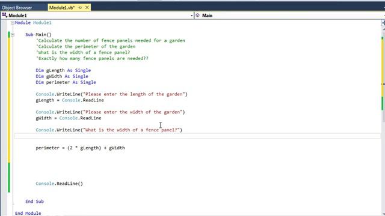
Task: Collapse the Module Module1 block
Action: [x=12, y=23]
